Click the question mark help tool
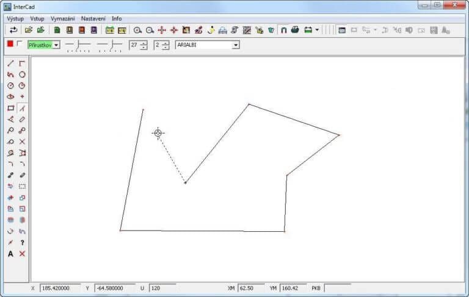Screen dimensions: 469x297 click(x=22, y=243)
